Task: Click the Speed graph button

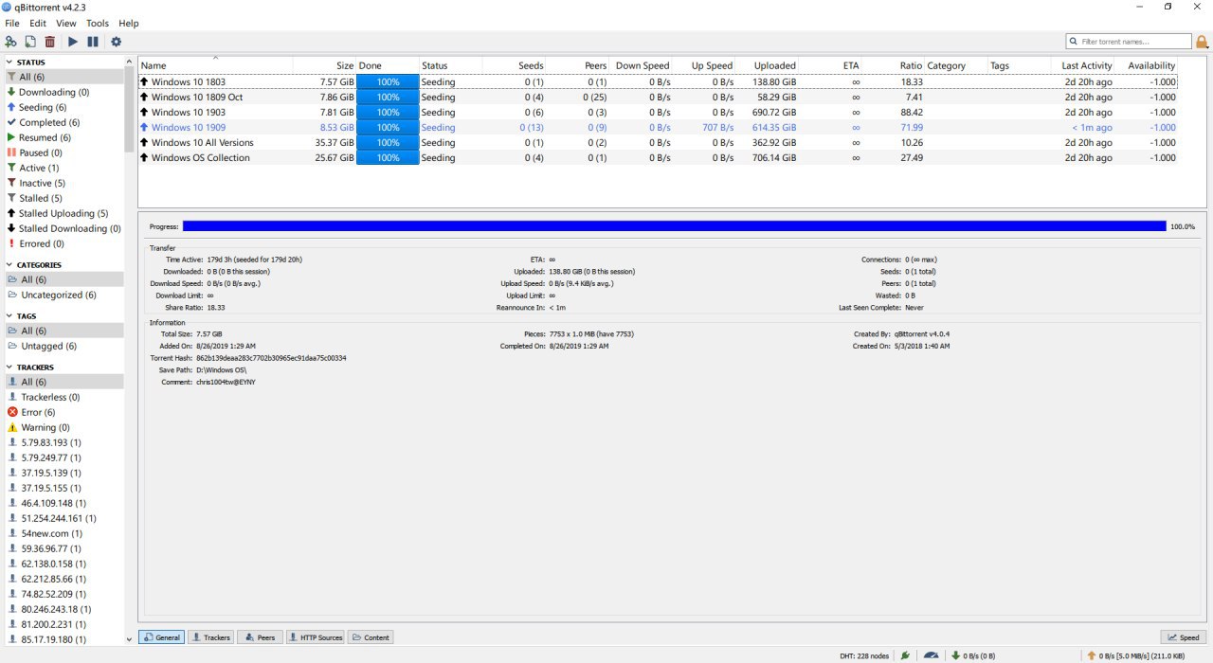Action: tap(1183, 637)
